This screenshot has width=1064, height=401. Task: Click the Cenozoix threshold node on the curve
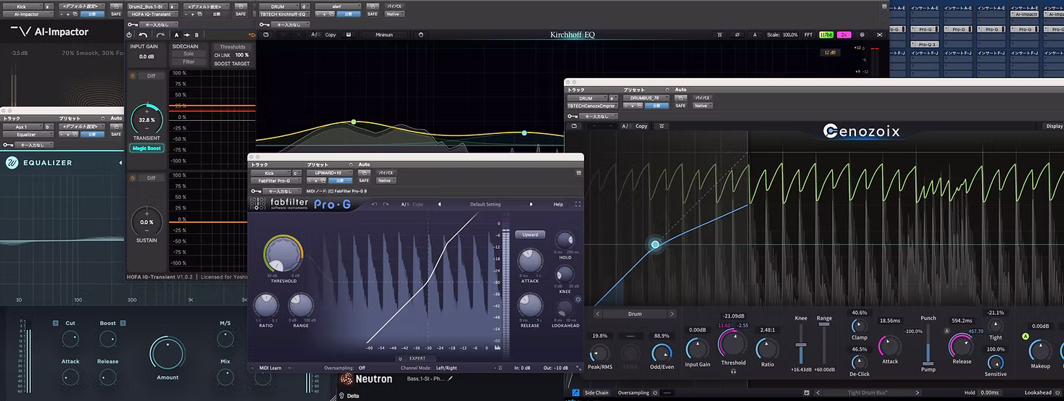pyautogui.click(x=655, y=245)
